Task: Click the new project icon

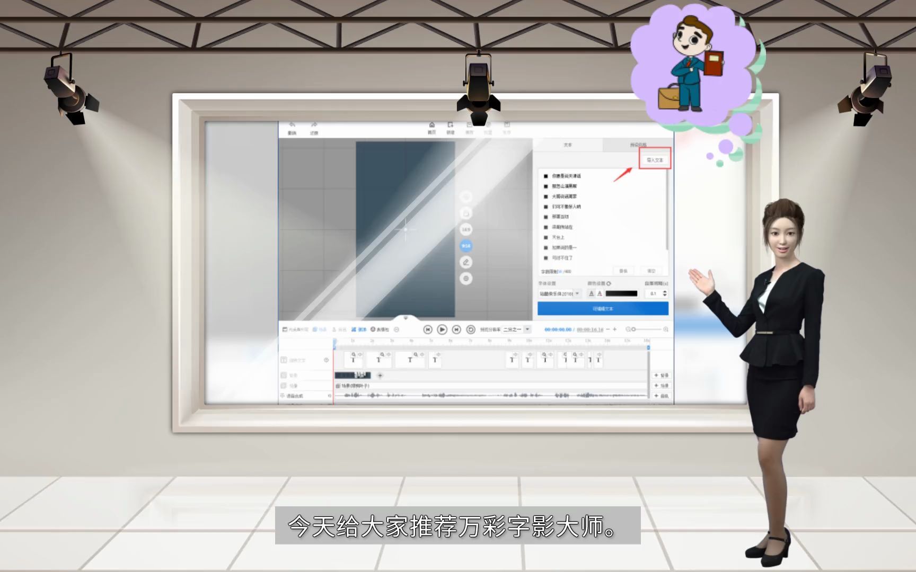Action: click(x=451, y=125)
